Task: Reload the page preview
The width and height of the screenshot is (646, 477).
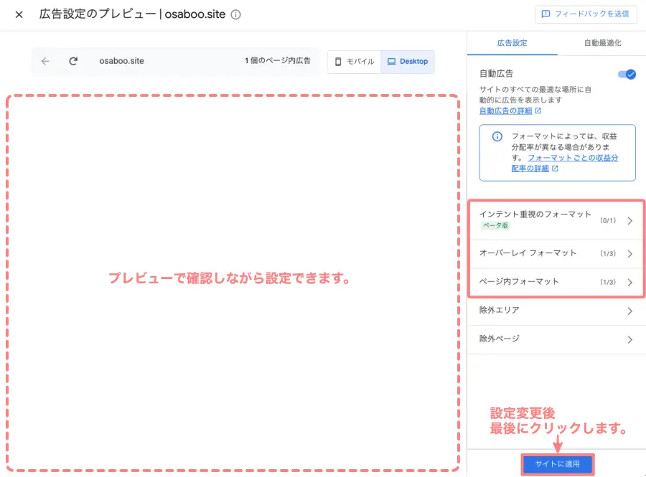Action: [x=72, y=62]
